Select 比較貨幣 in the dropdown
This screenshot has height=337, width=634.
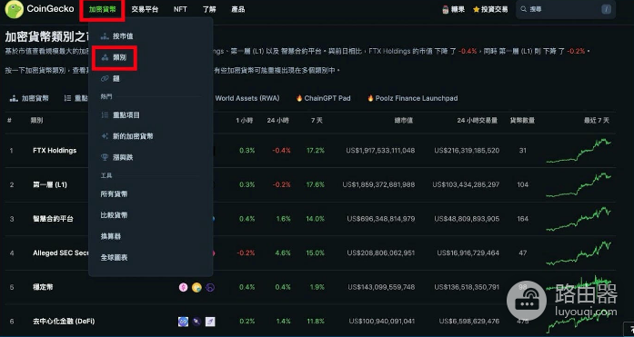click(x=114, y=215)
